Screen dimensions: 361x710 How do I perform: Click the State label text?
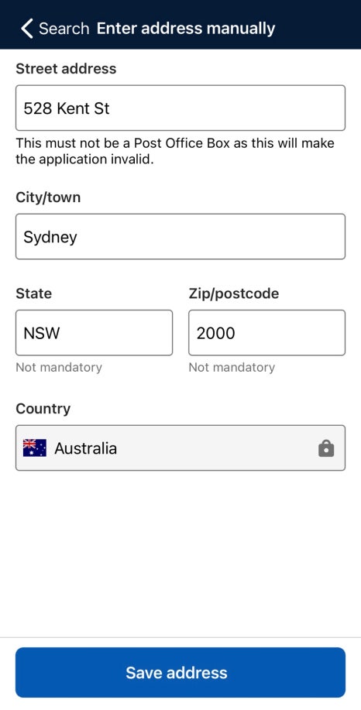click(x=33, y=293)
